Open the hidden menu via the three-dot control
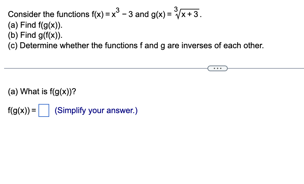 click(x=217, y=68)
